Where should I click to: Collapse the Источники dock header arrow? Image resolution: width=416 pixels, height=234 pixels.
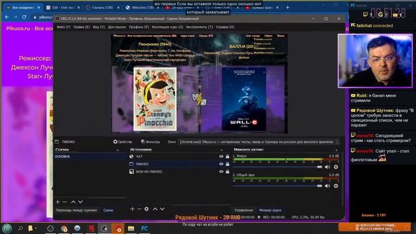pyautogui.click(x=221, y=150)
